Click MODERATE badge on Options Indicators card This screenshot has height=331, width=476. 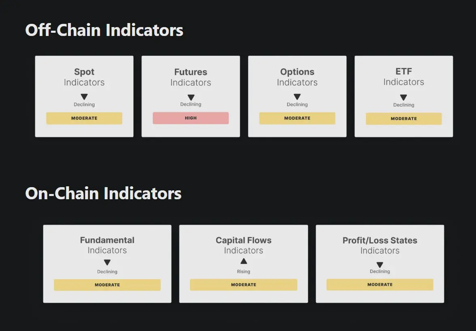[x=297, y=118]
